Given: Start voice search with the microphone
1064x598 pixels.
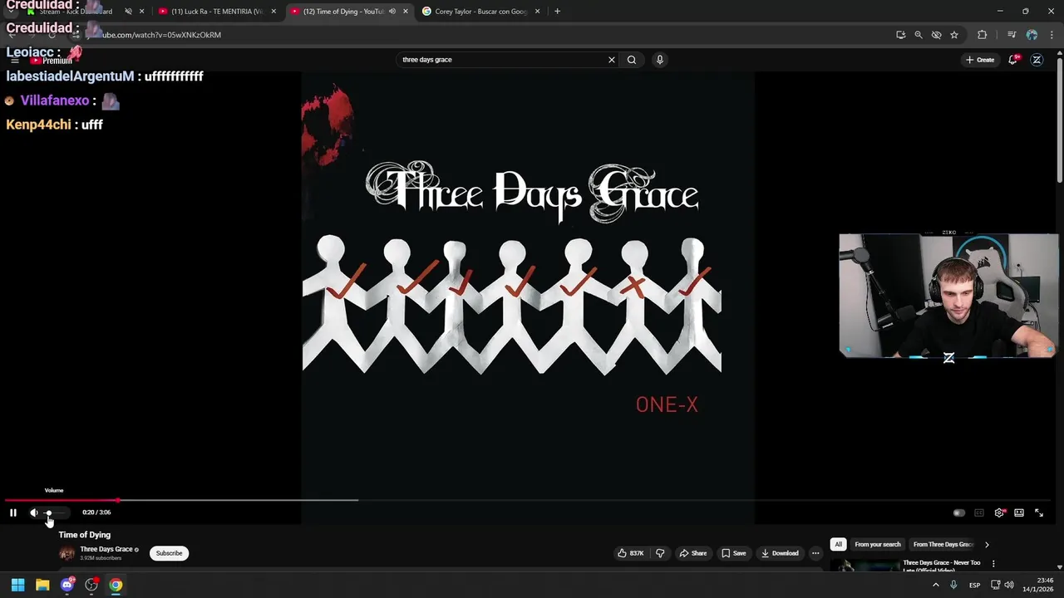Looking at the screenshot, I should point(660,60).
